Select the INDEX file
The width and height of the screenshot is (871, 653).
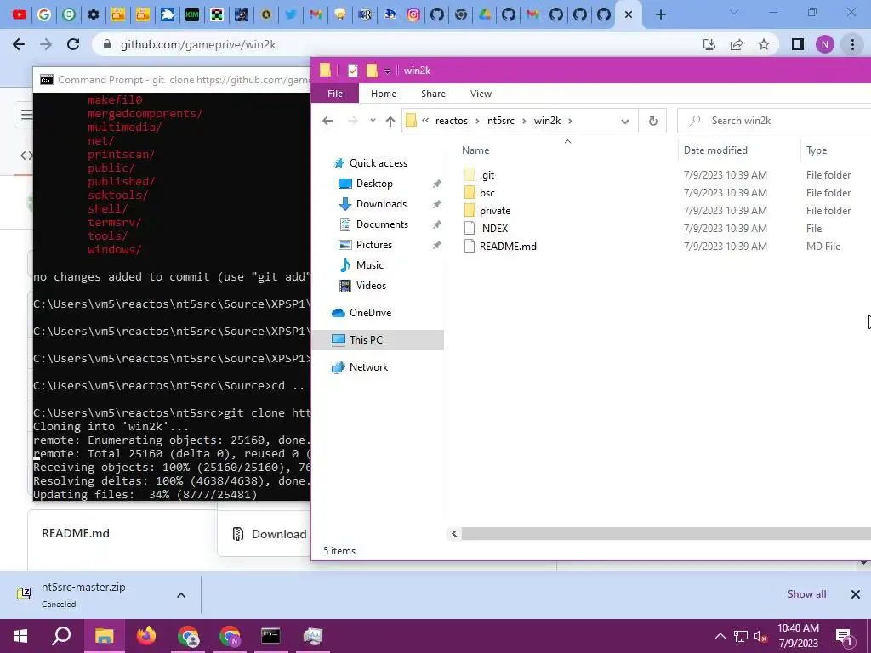point(493,228)
